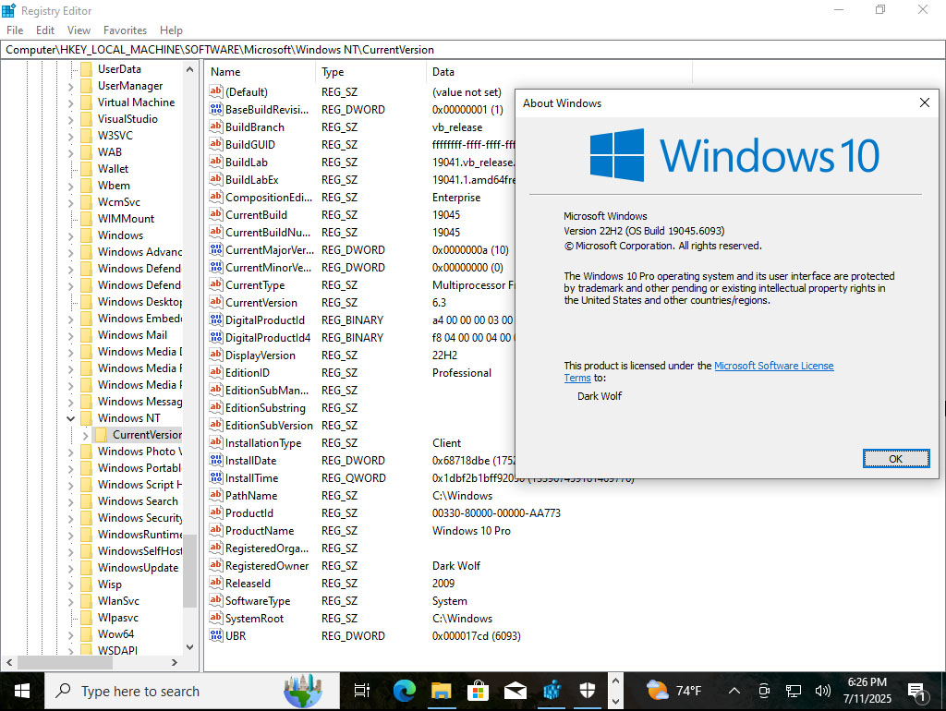Screen dimensions: 946x711
Task: Click the tree pane scroll right arrow
Action: pos(175,662)
